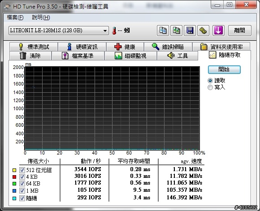
Task: Open the options gear icon
Action: [x=203, y=30]
